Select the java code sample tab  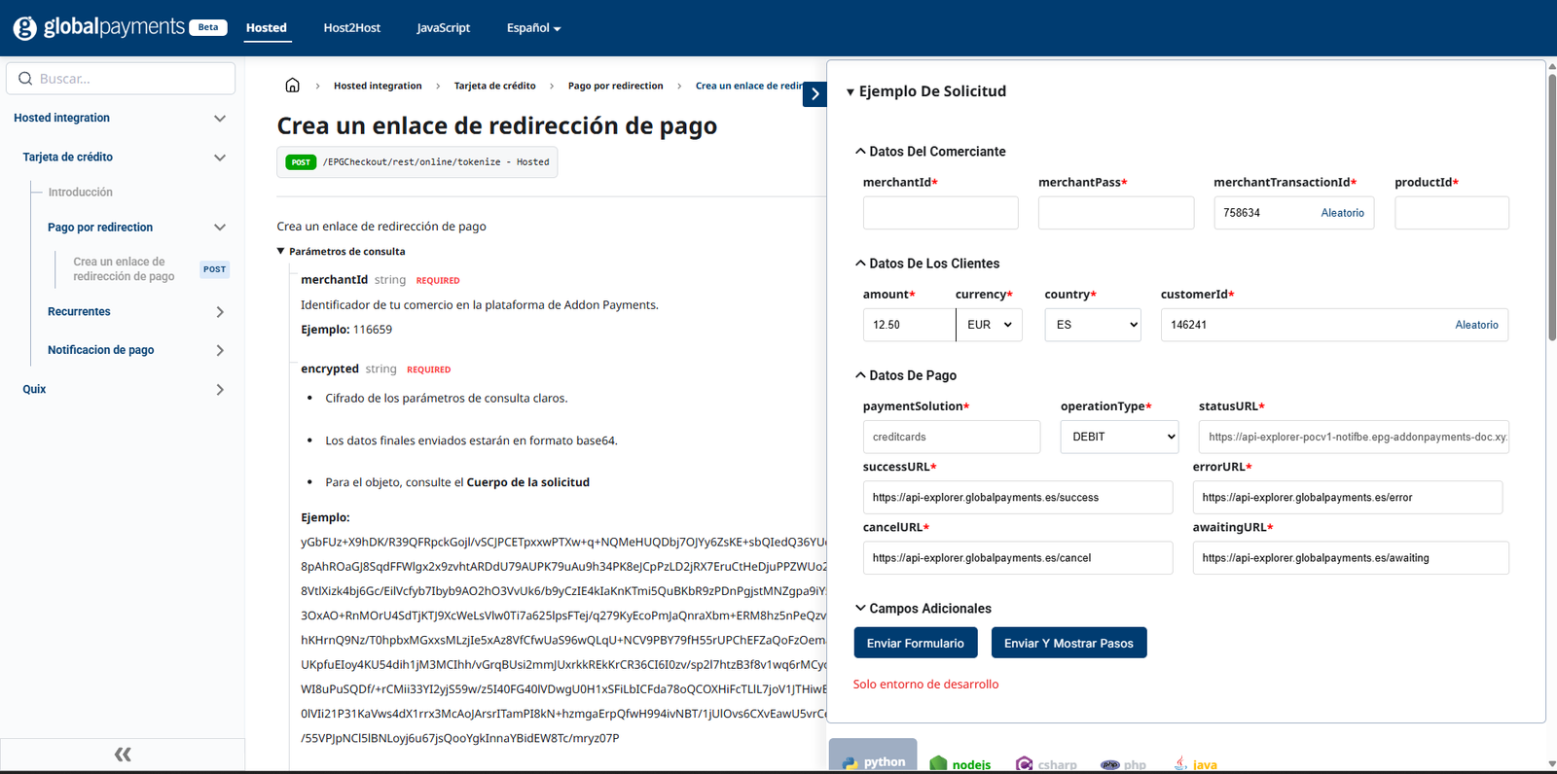(1195, 763)
